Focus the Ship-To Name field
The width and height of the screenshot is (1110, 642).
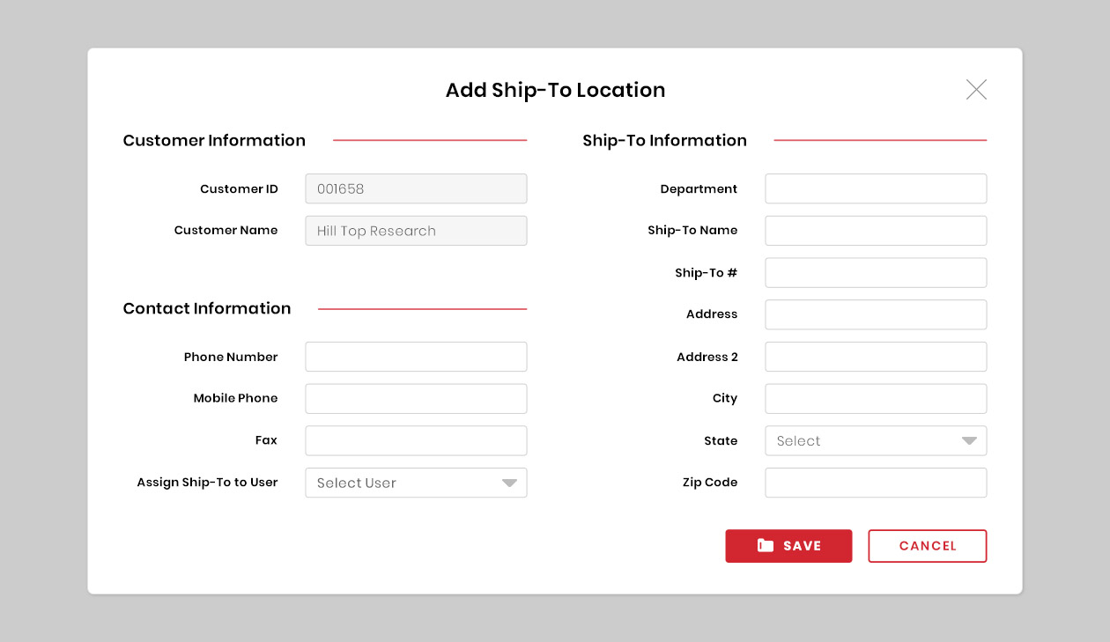coord(876,231)
